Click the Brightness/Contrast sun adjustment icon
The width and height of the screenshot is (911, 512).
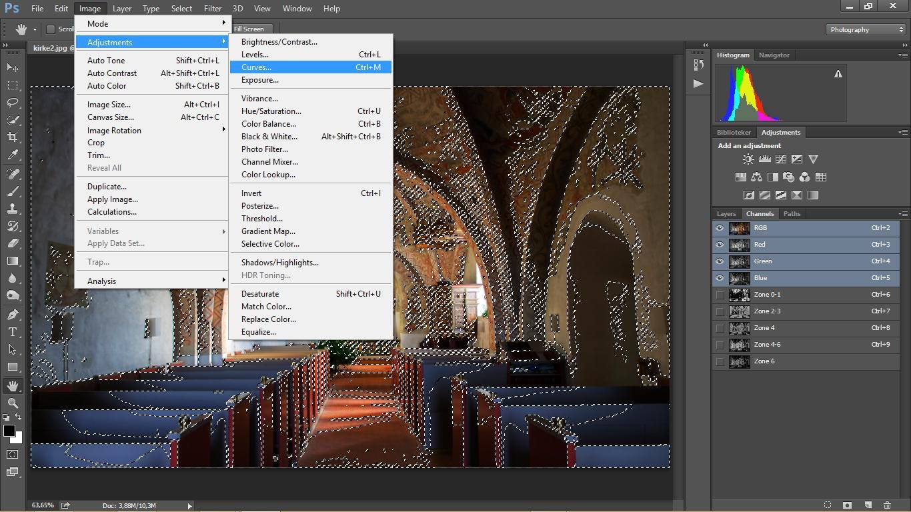748,159
